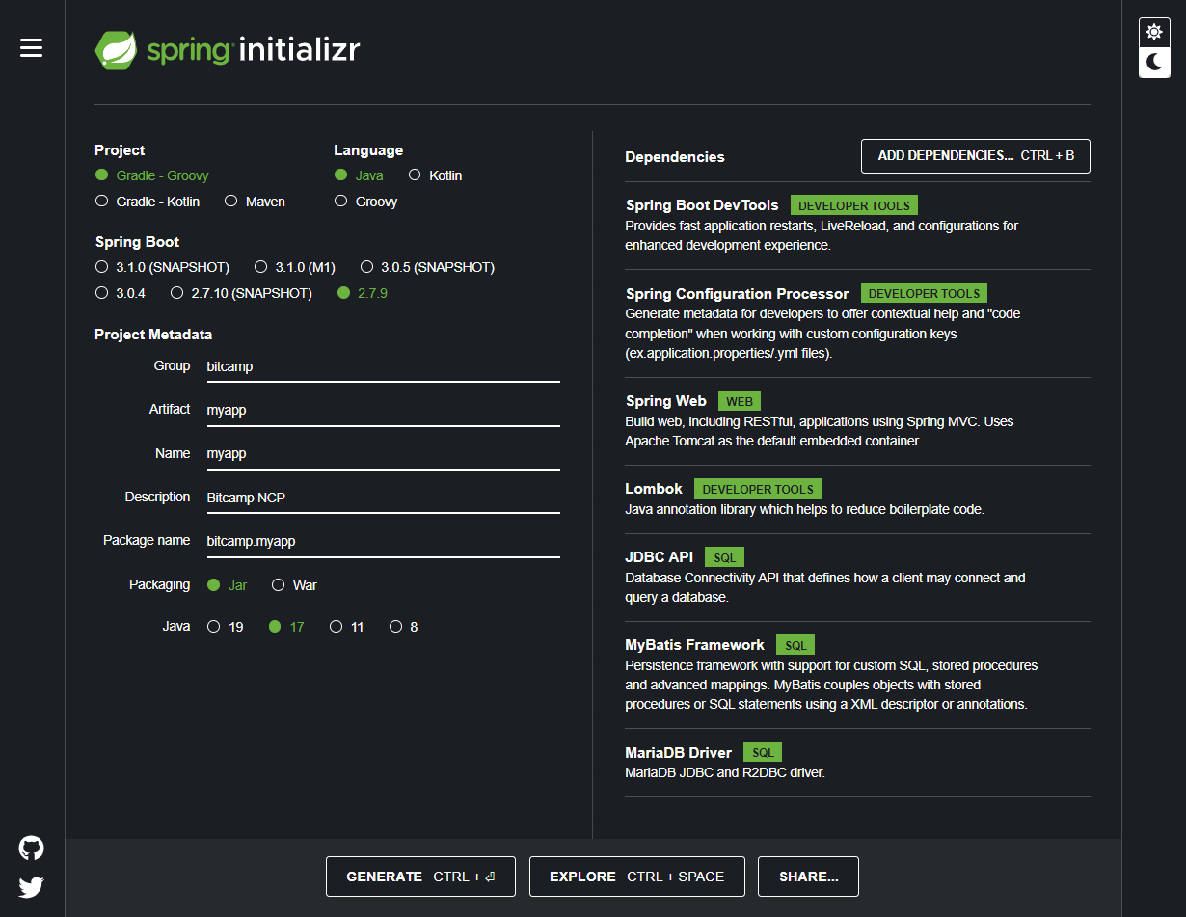
Task: Choose War packaging
Action: coord(294,585)
